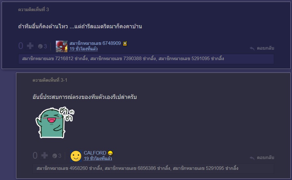This screenshot has width=292, height=180.
Task: Click the reply arrow icon on comment 3-1
Action: point(252,158)
